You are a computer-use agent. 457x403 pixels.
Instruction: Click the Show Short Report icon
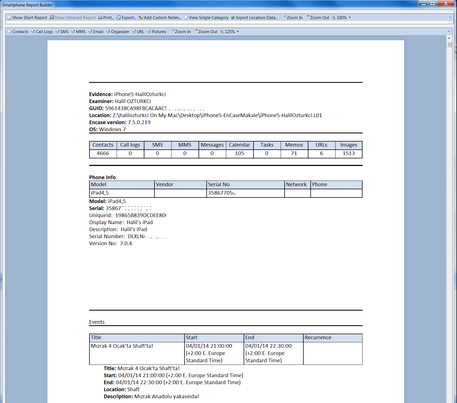[9, 18]
